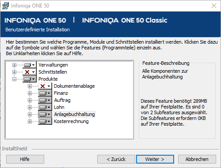Click the installer icon in the title bar

5,6
